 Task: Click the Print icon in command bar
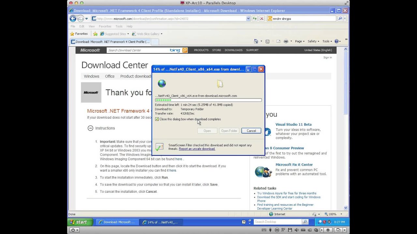(x=286, y=41)
